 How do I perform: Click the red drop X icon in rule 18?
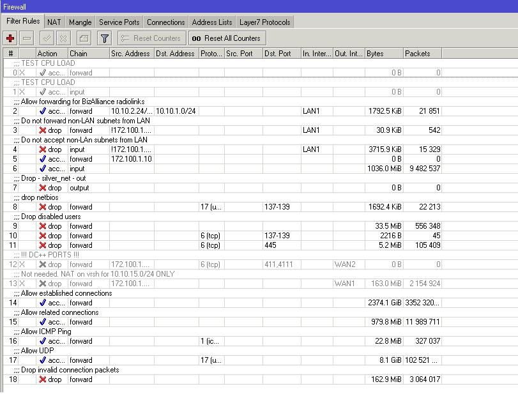[x=43, y=379]
